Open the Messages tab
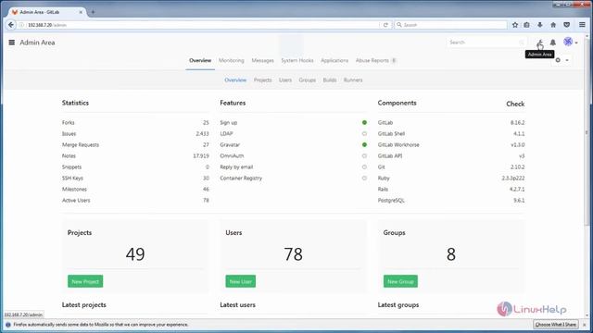The width and height of the screenshot is (593, 333). coord(262,60)
